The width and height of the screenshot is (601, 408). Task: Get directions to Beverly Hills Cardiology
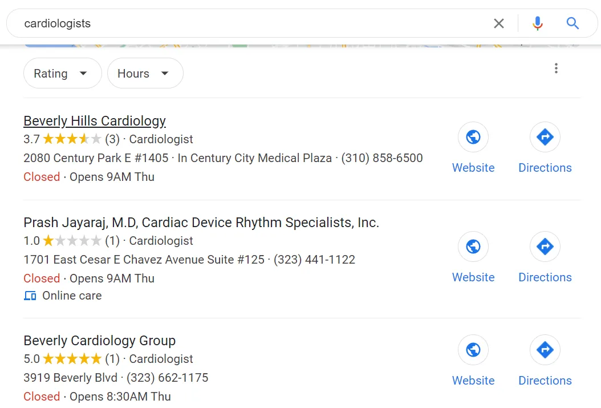(545, 137)
